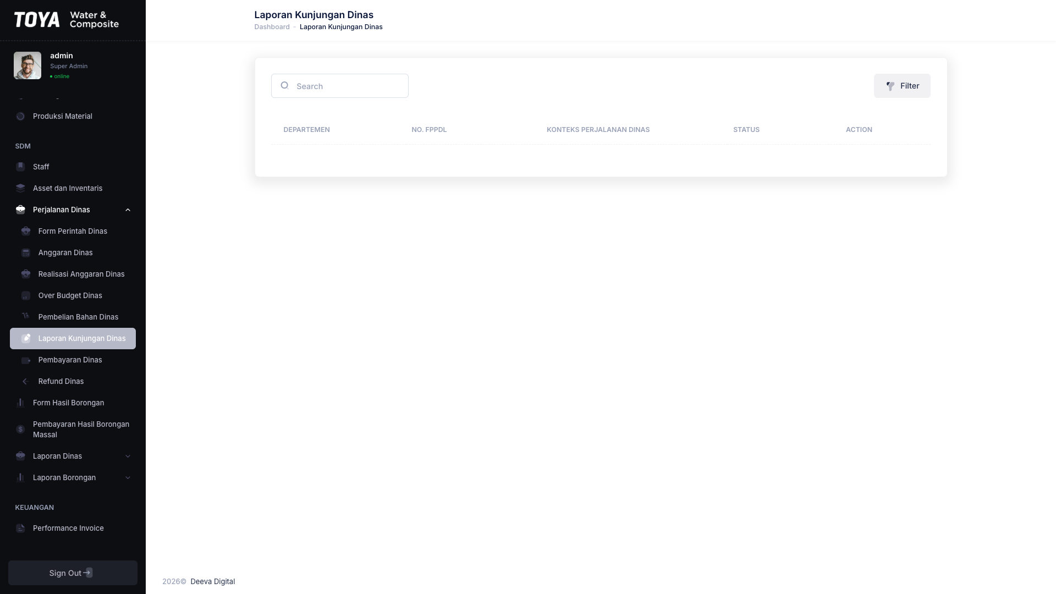The image size is (1056, 594).
Task: Open the Staff page
Action: point(73,167)
